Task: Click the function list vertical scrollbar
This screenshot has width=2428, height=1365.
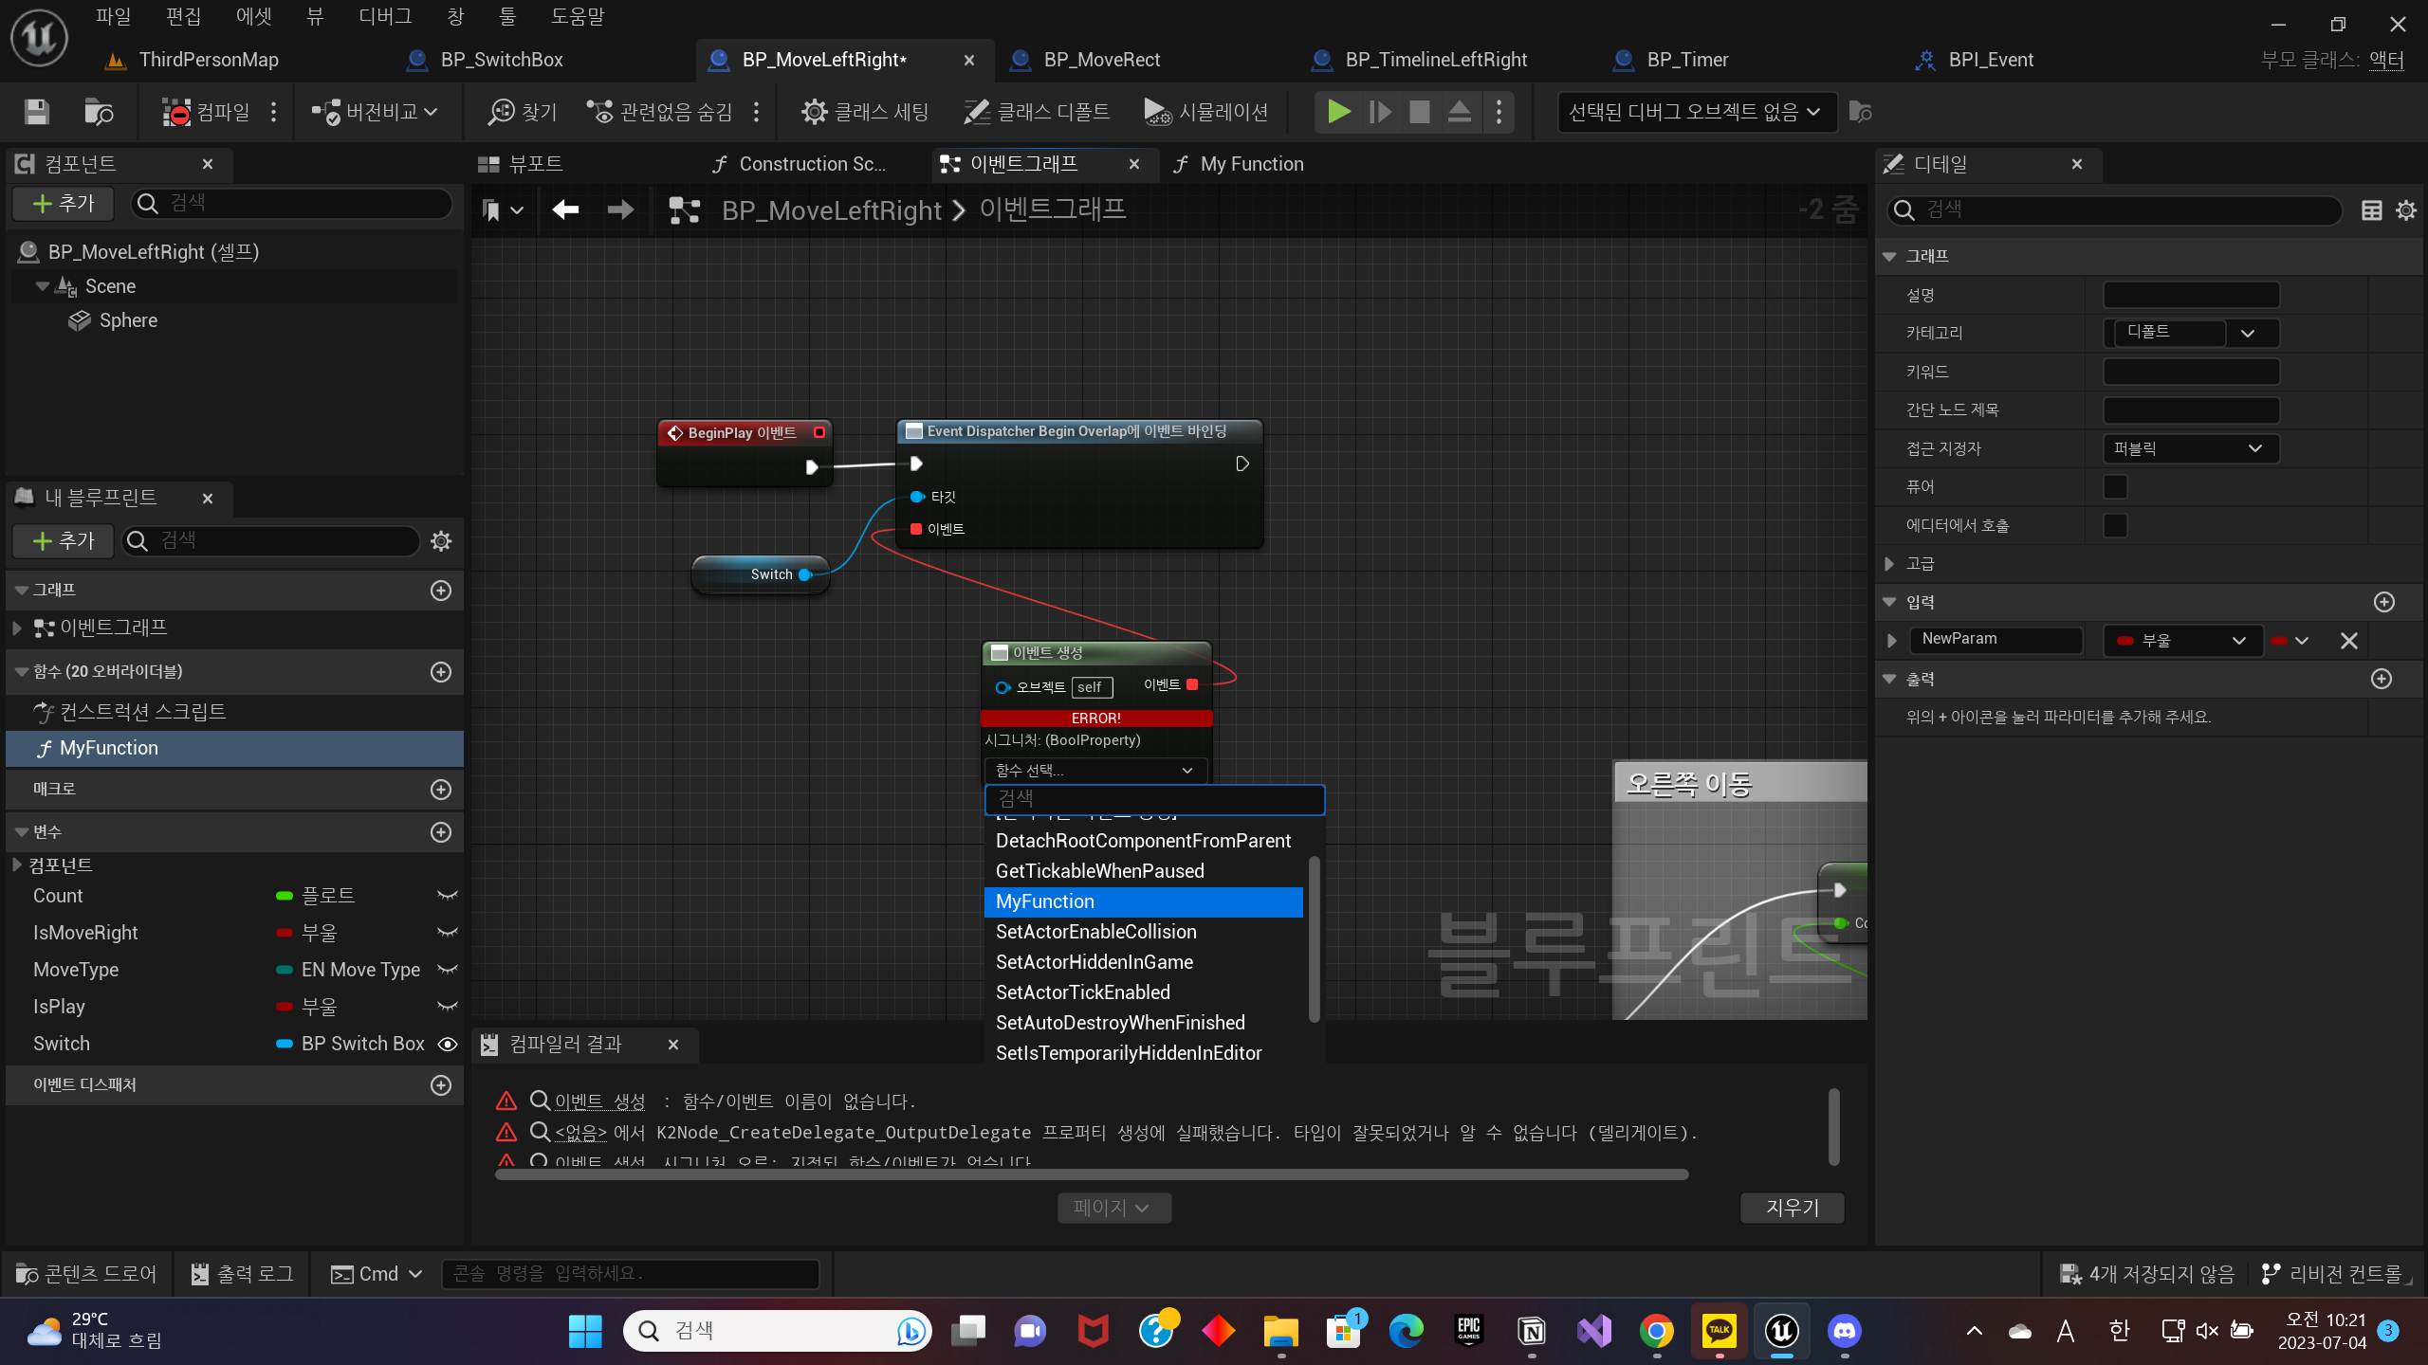Action: pyautogui.click(x=1314, y=938)
